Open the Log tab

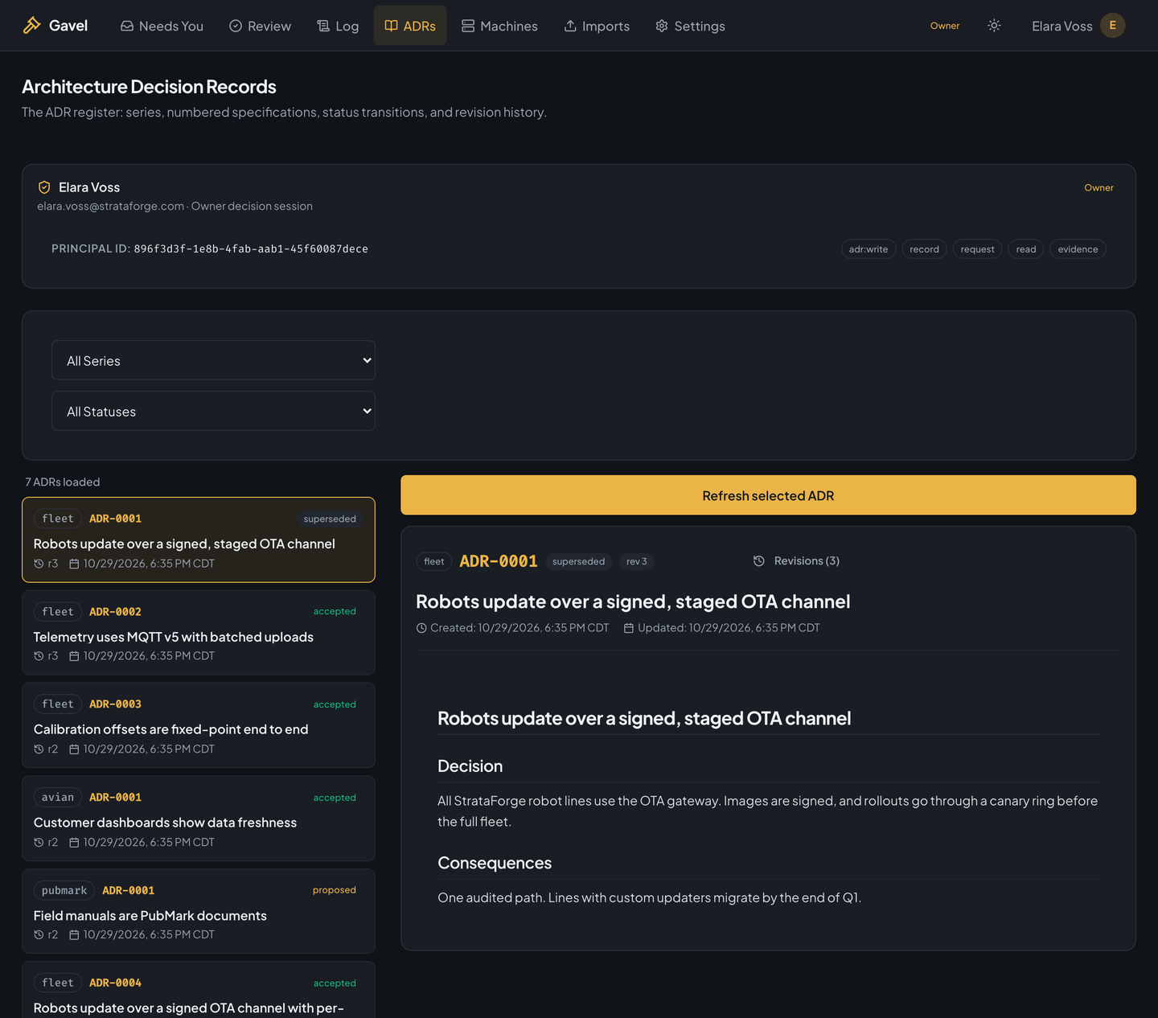pyautogui.click(x=338, y=26)
